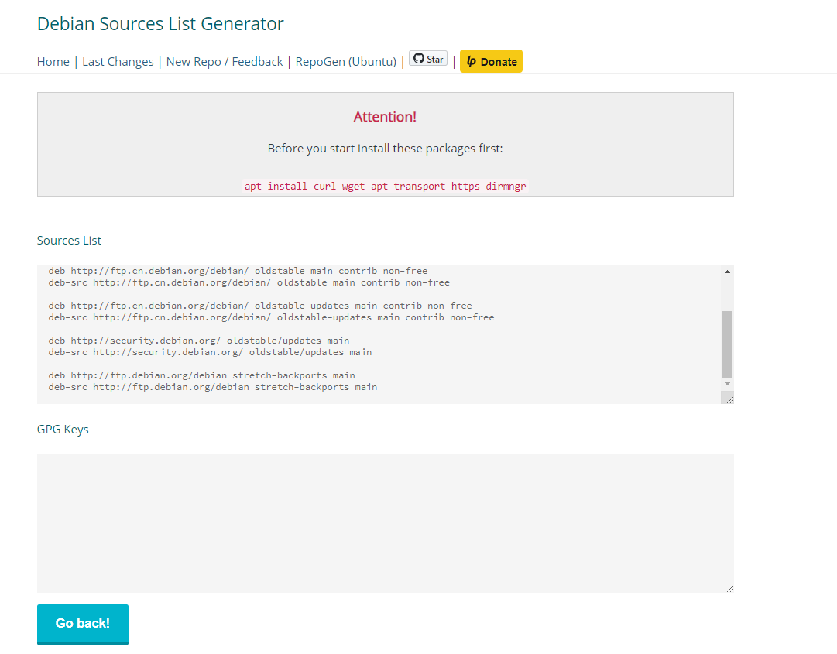The width and height of the screenshot is (837, 654).
Task: Click the resize grip of the Sources List box
Action: click(x=728, y=398)
